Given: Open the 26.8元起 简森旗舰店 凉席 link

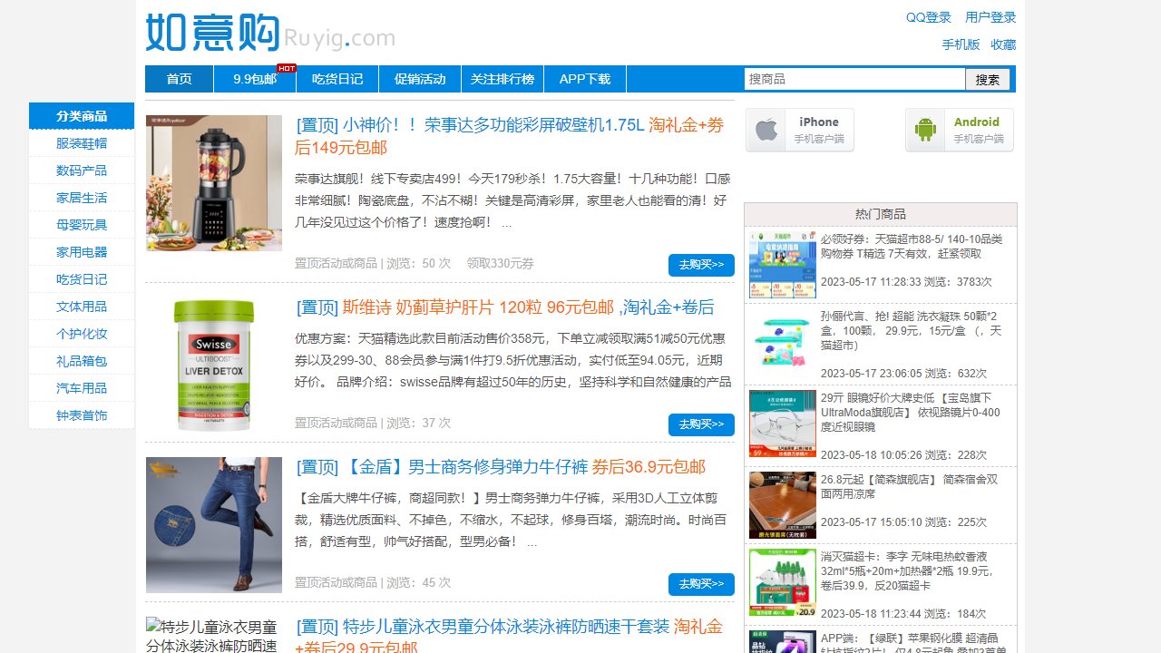Looking at the screenshot, I should (910, 487).
